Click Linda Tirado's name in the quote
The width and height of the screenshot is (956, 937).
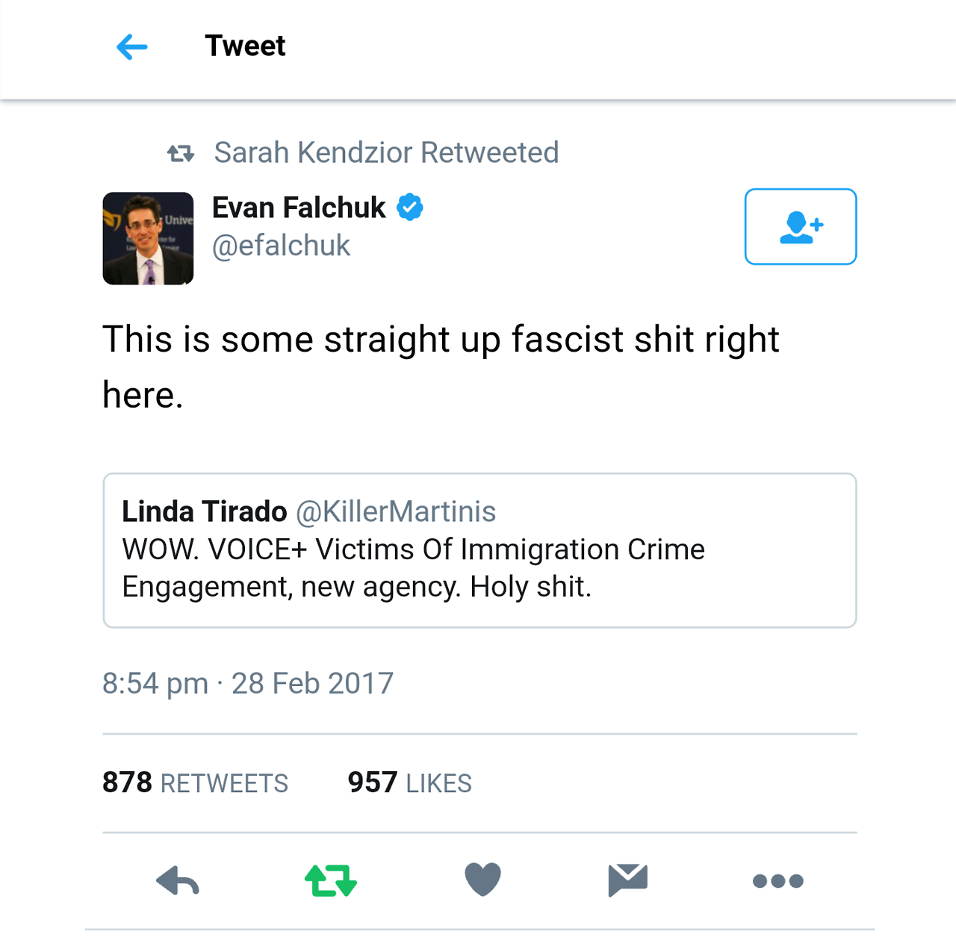[204, 511]
